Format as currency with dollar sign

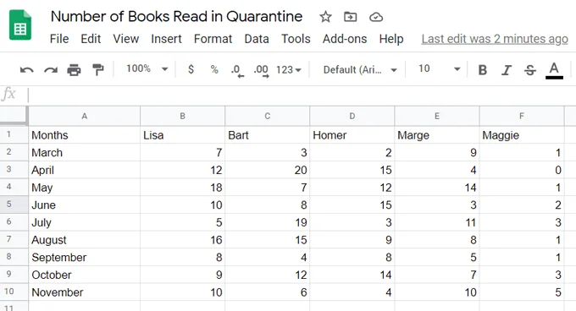click(x=191, y=69)
